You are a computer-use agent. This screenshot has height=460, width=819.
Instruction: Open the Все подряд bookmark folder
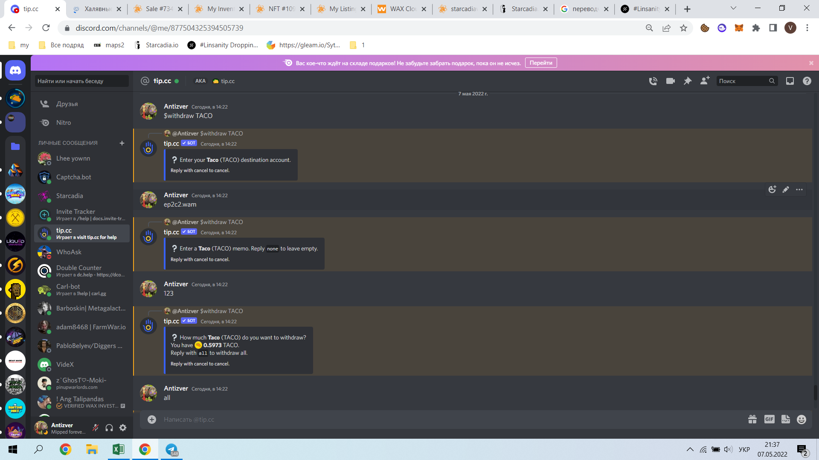[61, 45]
